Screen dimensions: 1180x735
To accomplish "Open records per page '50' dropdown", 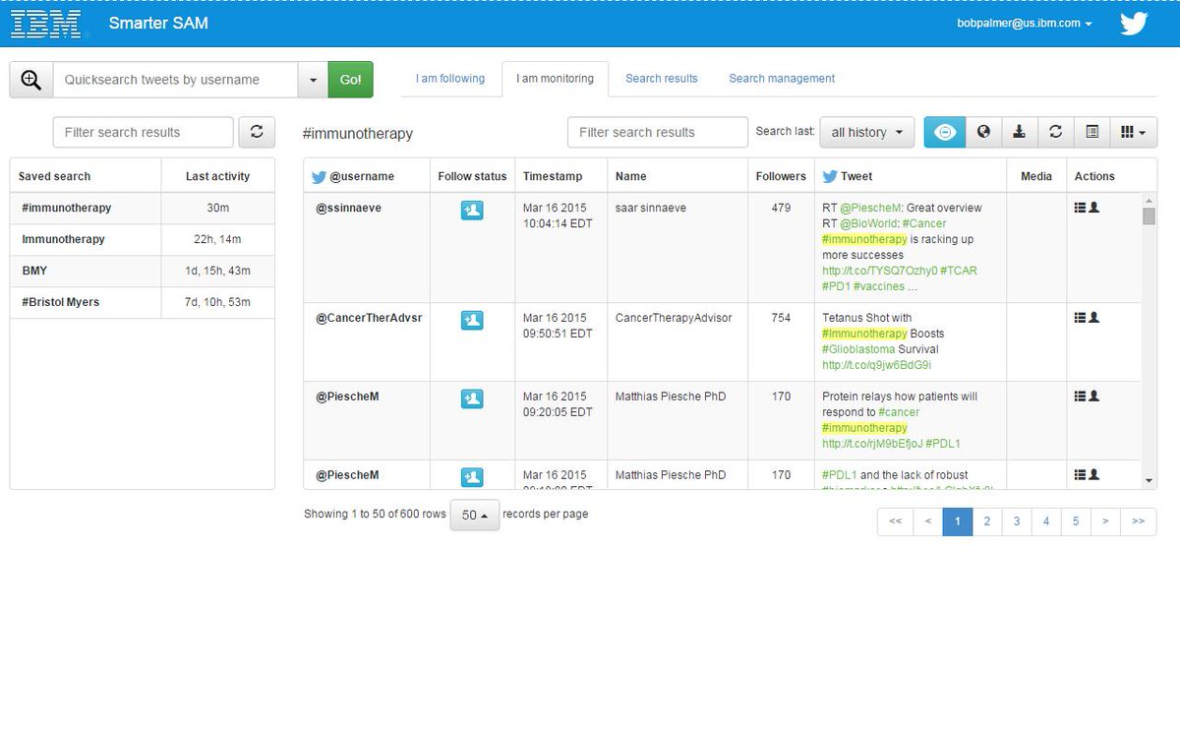I will point(475,515).
